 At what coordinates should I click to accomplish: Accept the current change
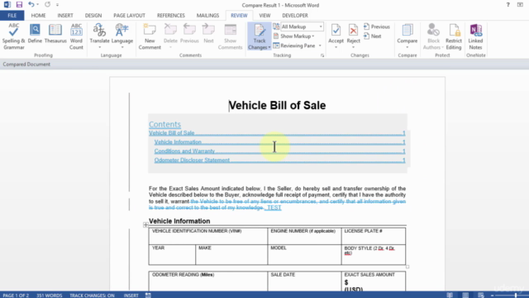tap(336, 33)
